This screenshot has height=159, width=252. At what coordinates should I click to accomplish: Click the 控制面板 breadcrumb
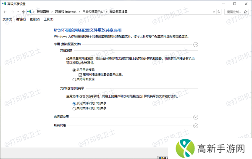coord(43,12)
